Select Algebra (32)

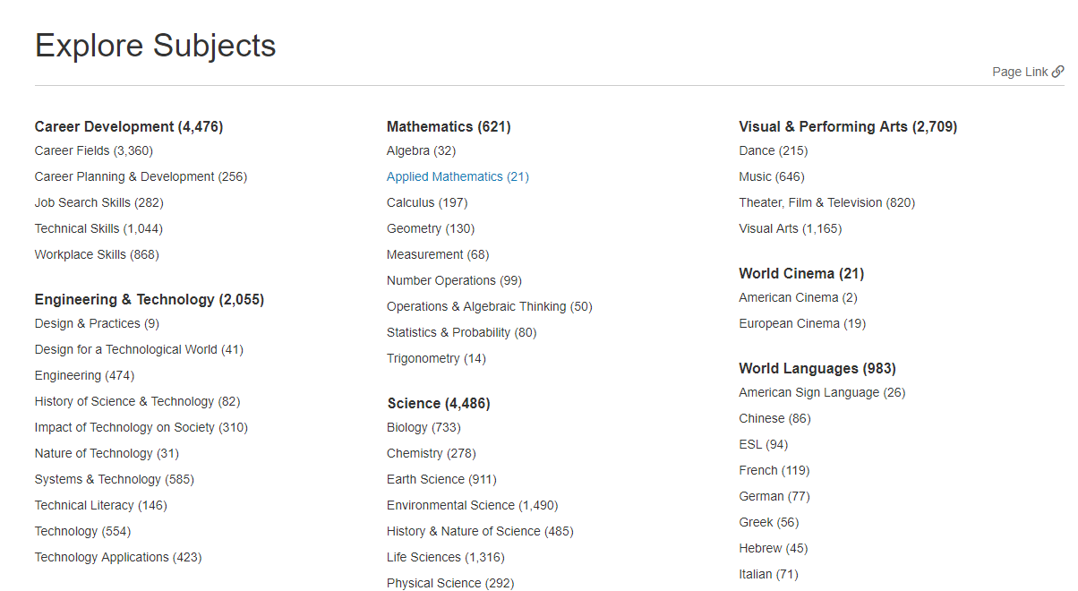click(421, 150)
